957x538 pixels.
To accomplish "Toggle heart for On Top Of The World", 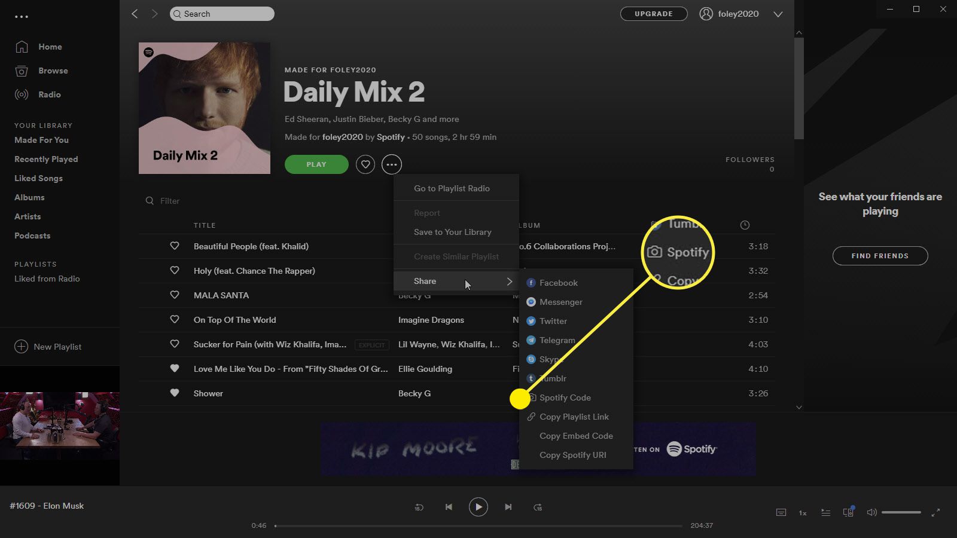I will click(175, 319).
